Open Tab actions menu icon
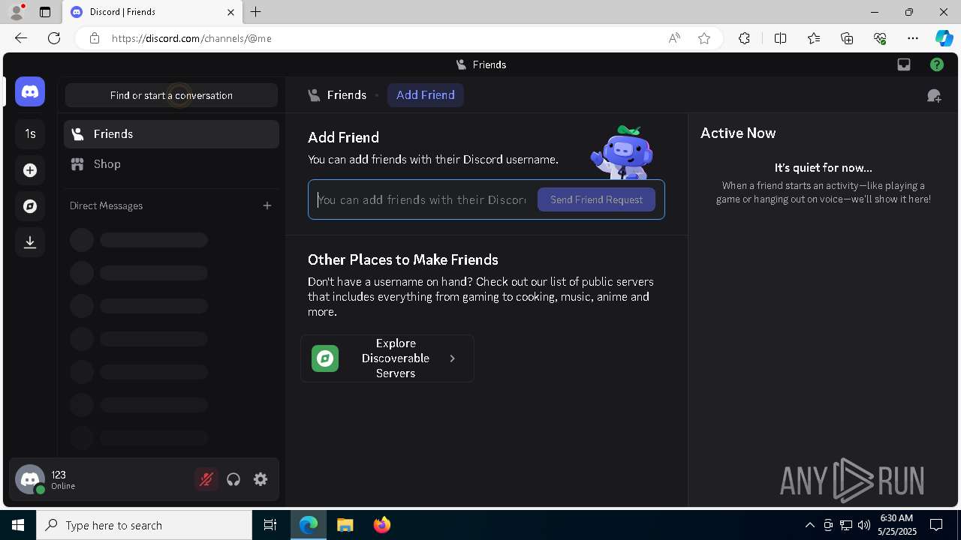 click(45, 12)
